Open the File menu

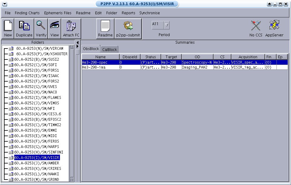point(8,13)
